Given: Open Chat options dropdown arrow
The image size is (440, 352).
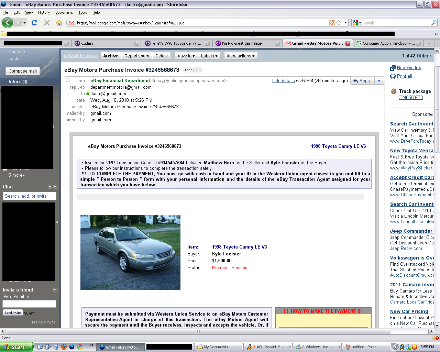Looking at the screenshot, I should pyautogui.click(x=50, y=187).
